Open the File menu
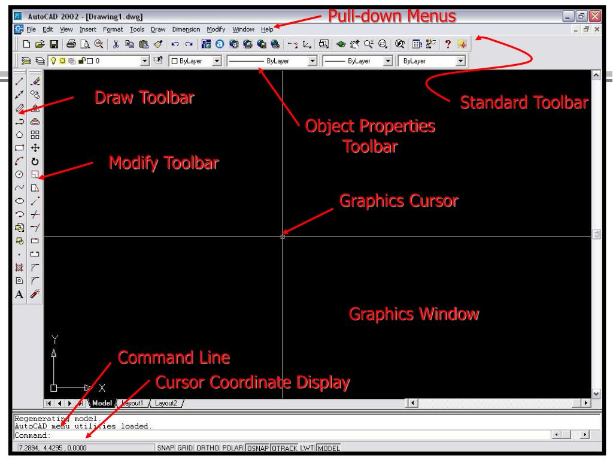Image resolution: width=613 pixels, height=460 pixels. pos(31,29)
